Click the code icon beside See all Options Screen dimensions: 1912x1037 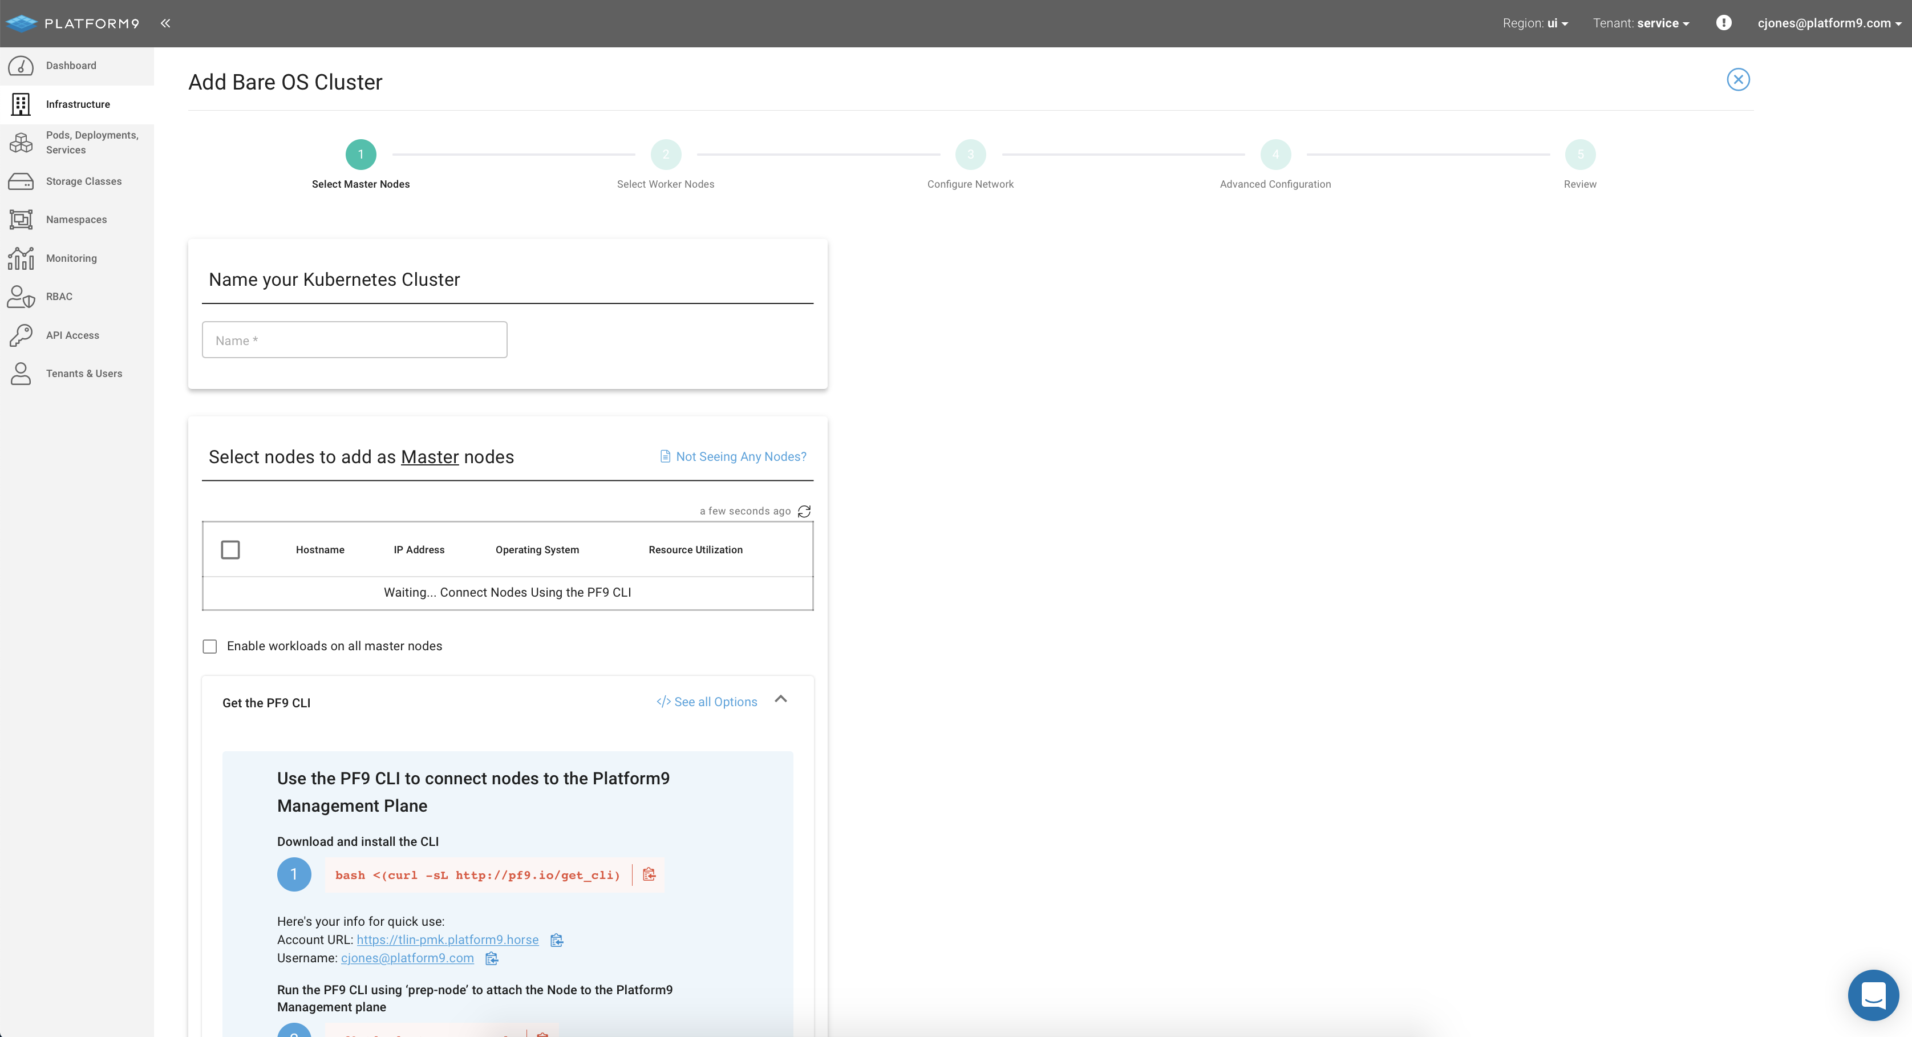point(663,702)
